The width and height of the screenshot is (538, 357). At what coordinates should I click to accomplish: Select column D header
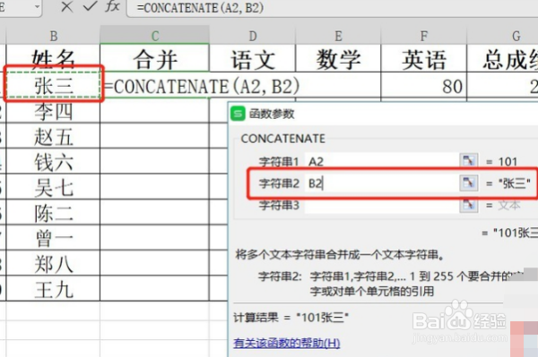point(253,36)
